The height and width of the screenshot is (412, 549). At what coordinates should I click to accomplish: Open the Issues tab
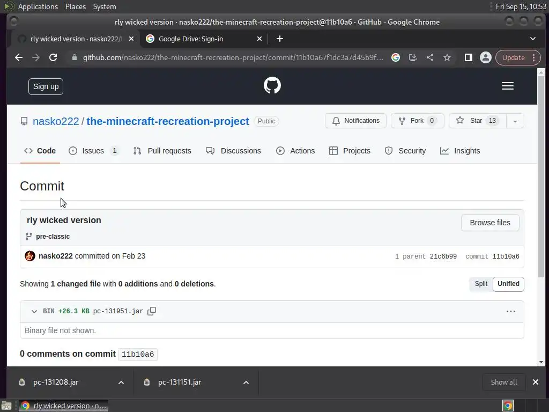(x=93, y=151)
